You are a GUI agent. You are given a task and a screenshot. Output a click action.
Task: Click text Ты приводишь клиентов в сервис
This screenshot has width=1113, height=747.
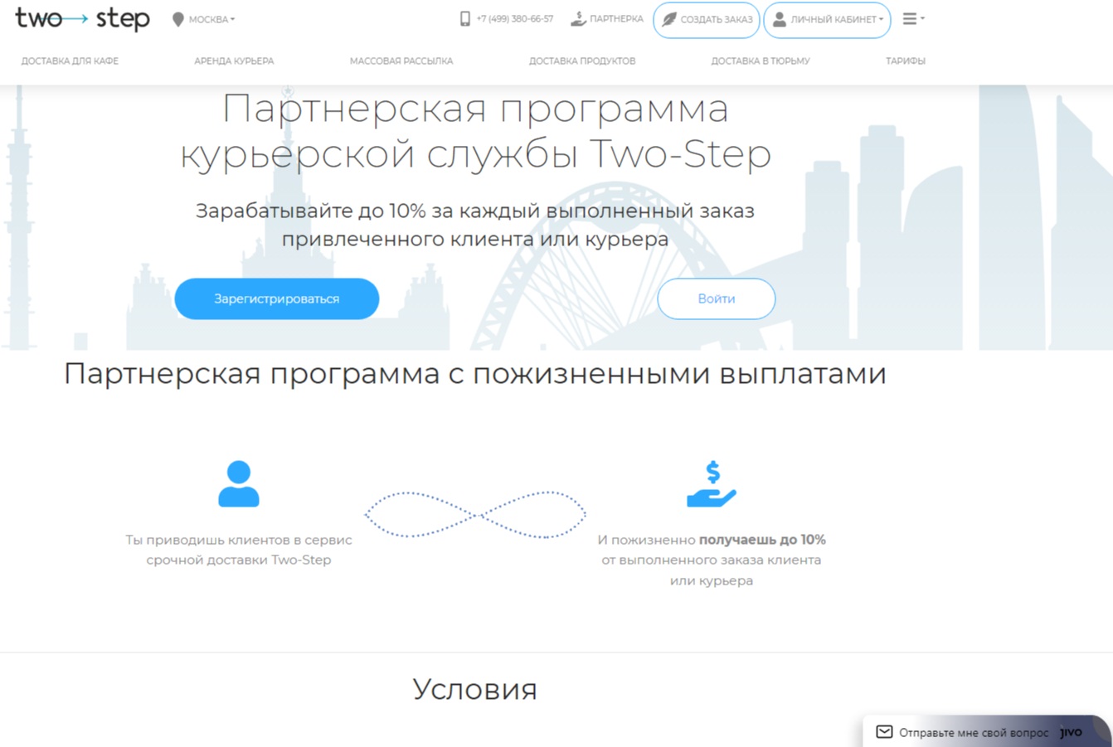click(239, 540)
